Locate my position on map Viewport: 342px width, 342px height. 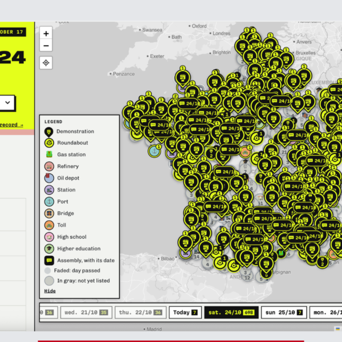46,63
